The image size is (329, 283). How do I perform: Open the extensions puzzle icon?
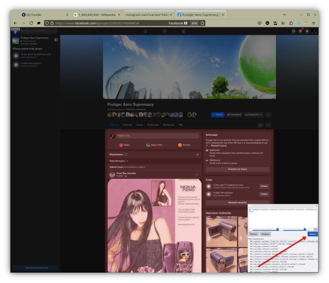click(291, 23)
